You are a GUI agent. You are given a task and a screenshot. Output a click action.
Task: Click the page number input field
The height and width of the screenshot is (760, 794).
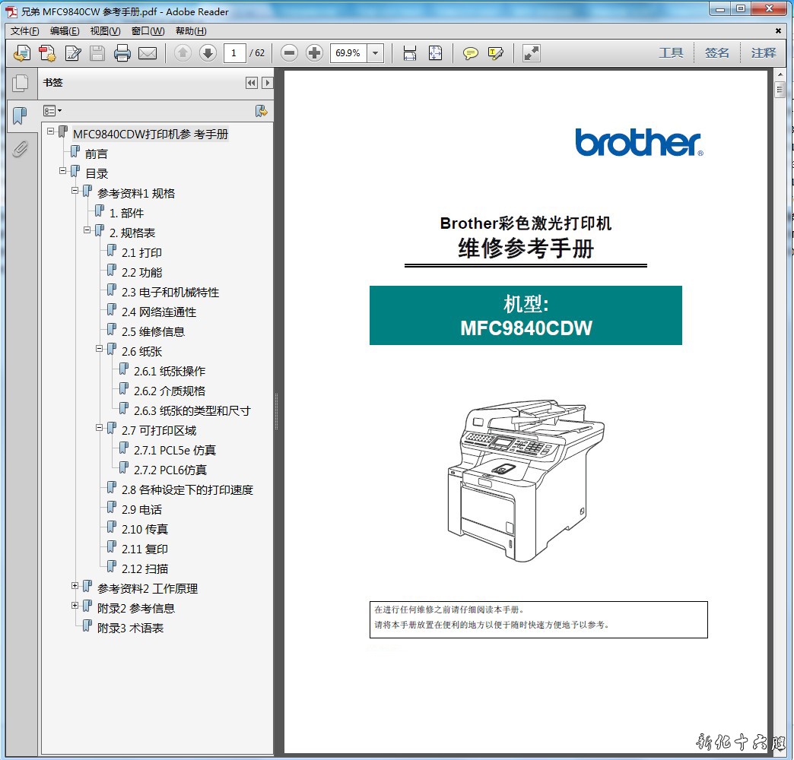pos(234,53)
